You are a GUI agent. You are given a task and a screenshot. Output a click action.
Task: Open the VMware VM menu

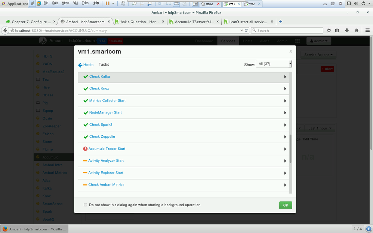coord(75,3)
